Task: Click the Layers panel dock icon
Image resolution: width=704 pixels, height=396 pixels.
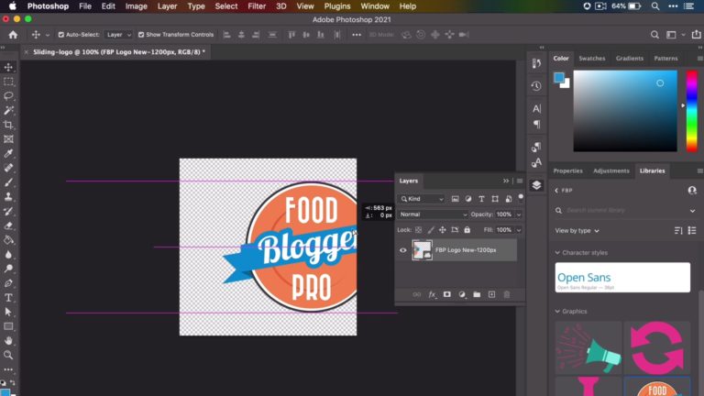Action: tap(536, 185)
